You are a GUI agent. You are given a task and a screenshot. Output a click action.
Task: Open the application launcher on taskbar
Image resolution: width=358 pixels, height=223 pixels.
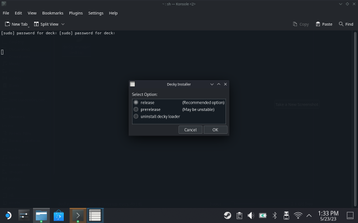8,215
